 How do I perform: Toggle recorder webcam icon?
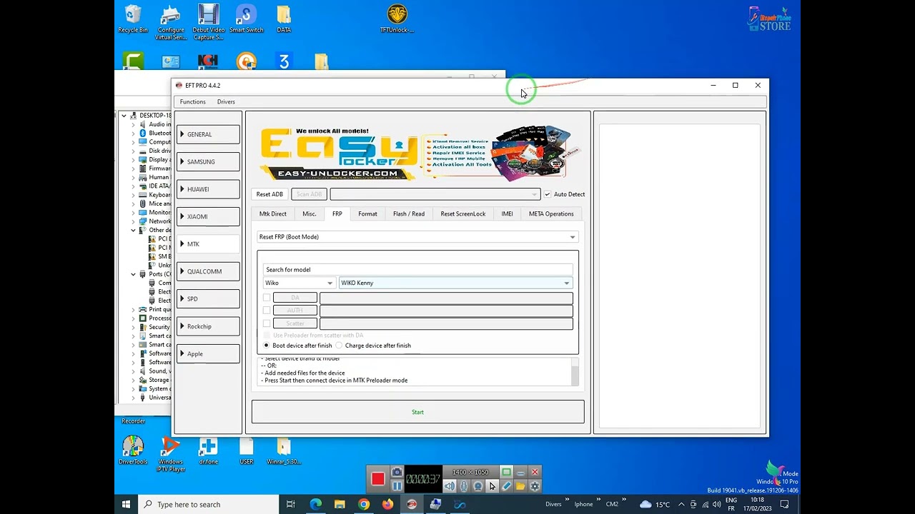click(478, 486)
